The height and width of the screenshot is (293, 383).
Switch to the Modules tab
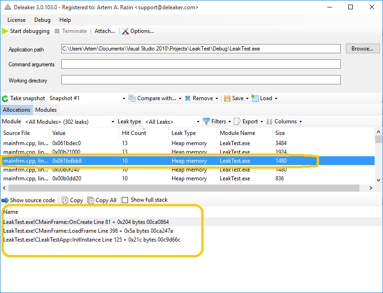tap(46, 110)
